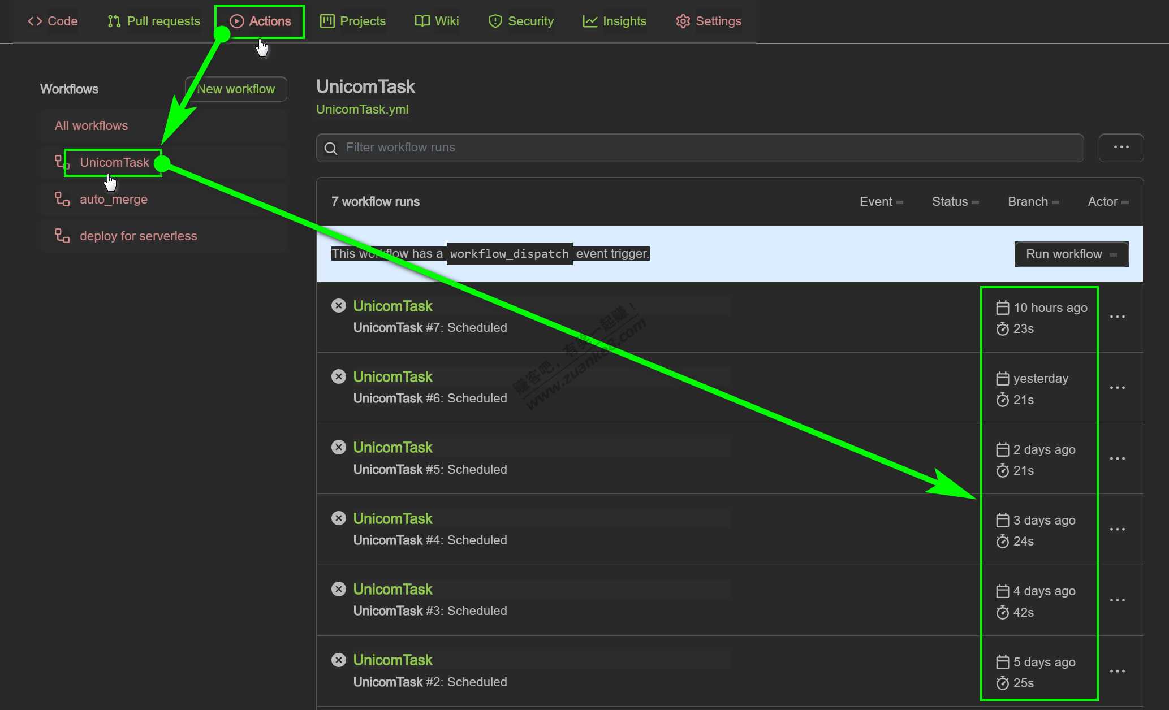Click stopwatch icon next to 23s
This screenshot has height=710, width=1169.
1002,328
